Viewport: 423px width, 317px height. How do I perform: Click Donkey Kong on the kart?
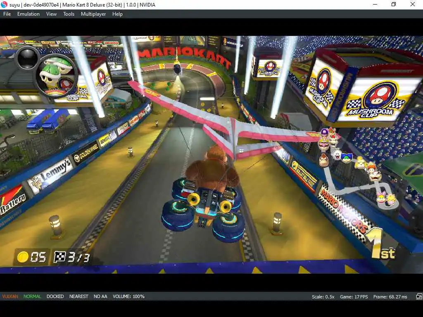(213, 170)
